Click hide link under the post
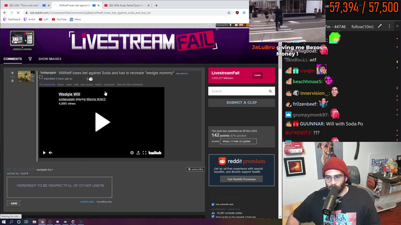 (x=76, y=84)
